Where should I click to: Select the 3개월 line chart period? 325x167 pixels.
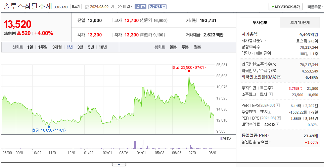click(x=57, y=47)
